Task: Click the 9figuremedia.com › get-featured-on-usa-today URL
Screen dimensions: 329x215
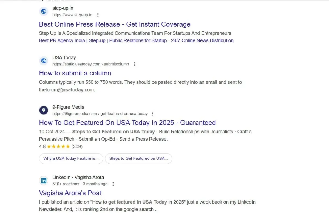Action: point(100,114)
